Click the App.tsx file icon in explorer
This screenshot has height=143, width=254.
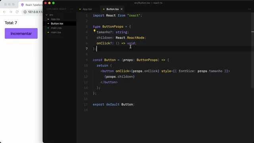coord(48,19)
